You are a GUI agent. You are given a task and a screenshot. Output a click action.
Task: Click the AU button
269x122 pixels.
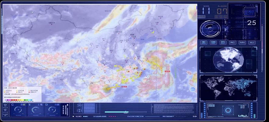click(x=252, y=43)
